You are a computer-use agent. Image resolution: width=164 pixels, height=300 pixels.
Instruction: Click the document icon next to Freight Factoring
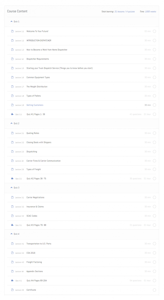(x=12, y=262)
